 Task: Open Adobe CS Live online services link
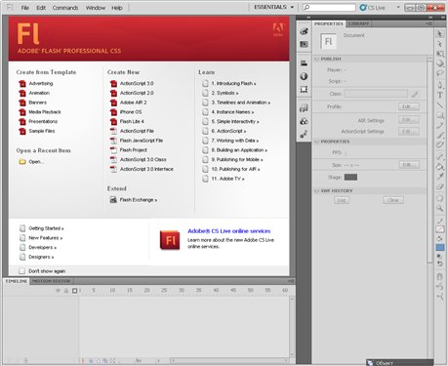[229, 231]
